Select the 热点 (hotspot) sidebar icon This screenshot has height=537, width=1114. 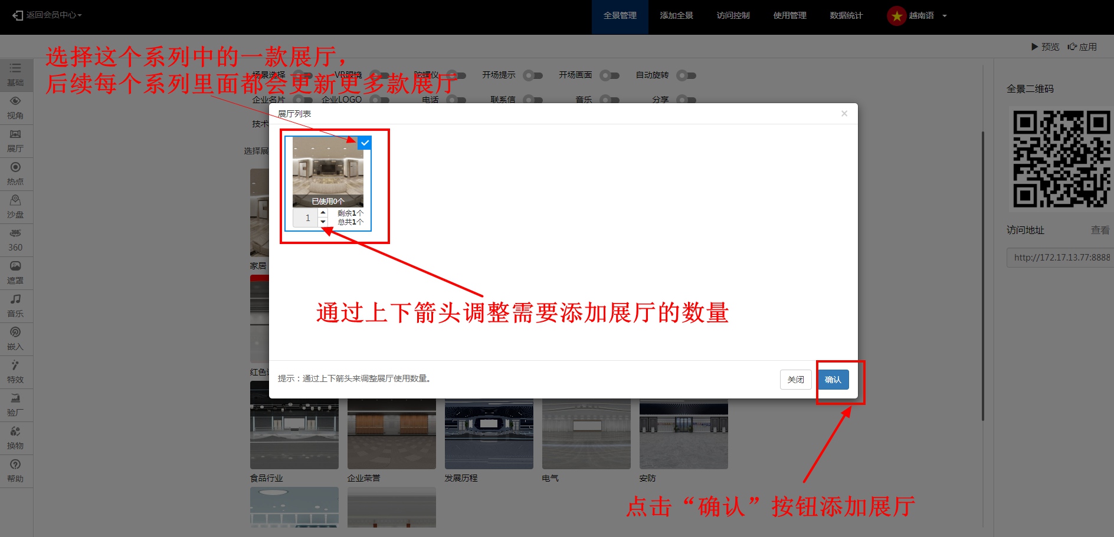point(16,174)
